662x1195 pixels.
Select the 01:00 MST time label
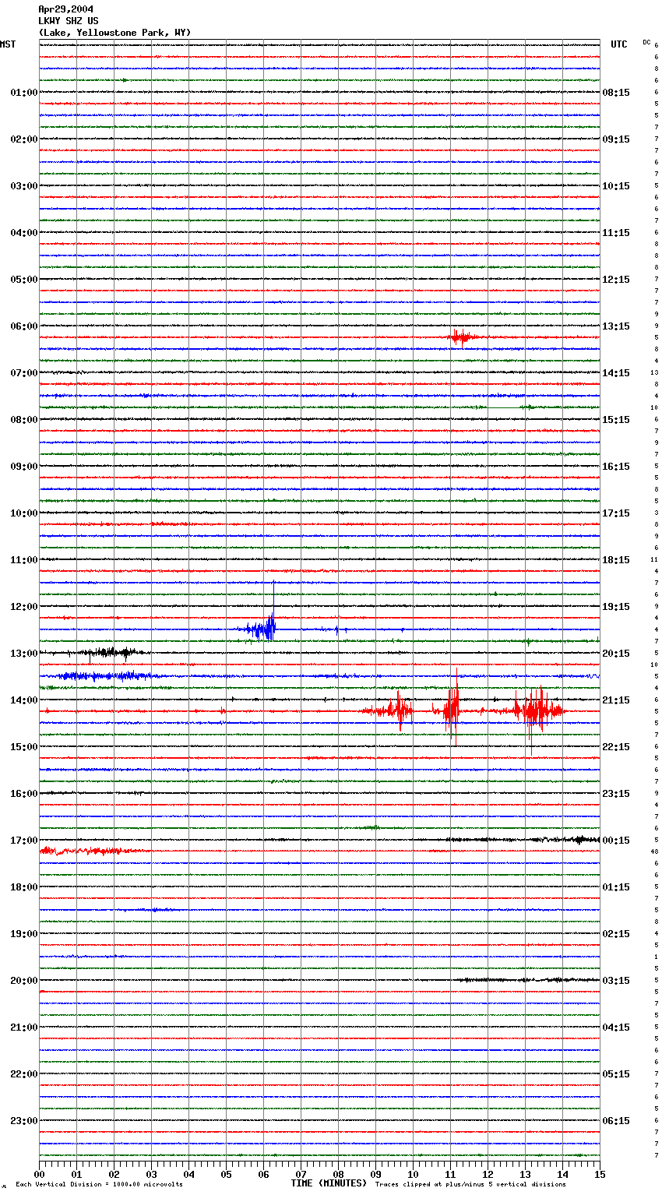23,93
